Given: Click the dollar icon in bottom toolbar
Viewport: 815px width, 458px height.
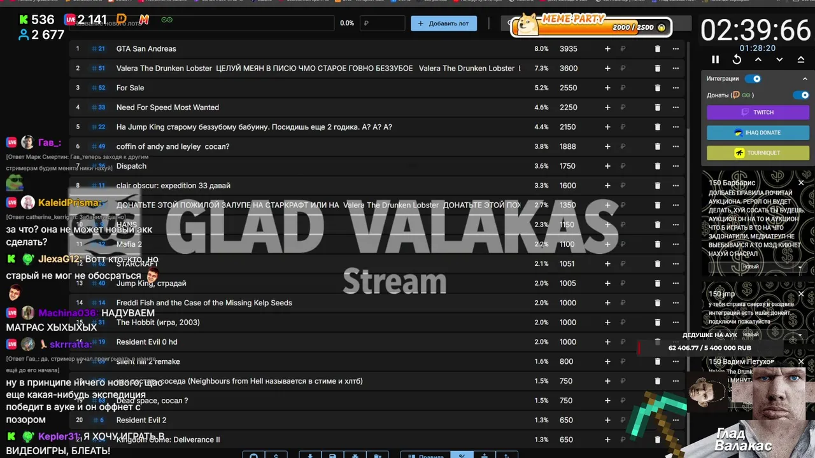Looking at the screenshot, I should click(276, 454).
